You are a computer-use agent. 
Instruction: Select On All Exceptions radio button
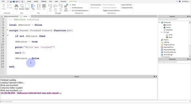click(x=70, y=8)
